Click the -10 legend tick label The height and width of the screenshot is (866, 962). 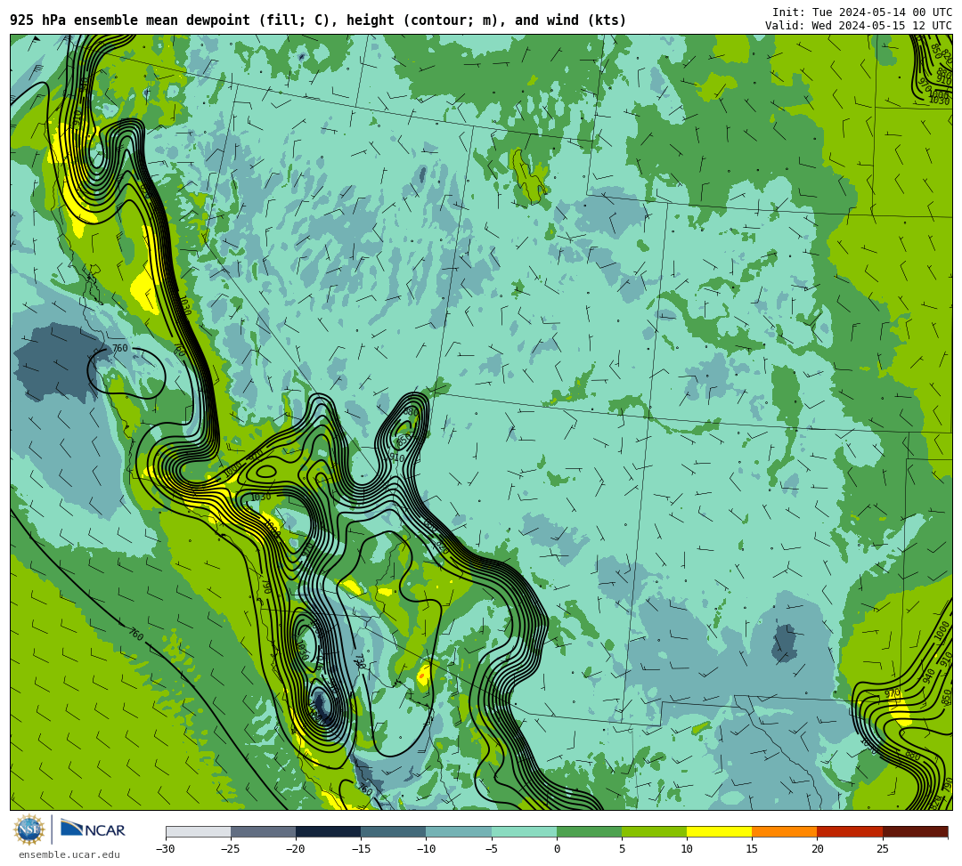coord(426,849)
